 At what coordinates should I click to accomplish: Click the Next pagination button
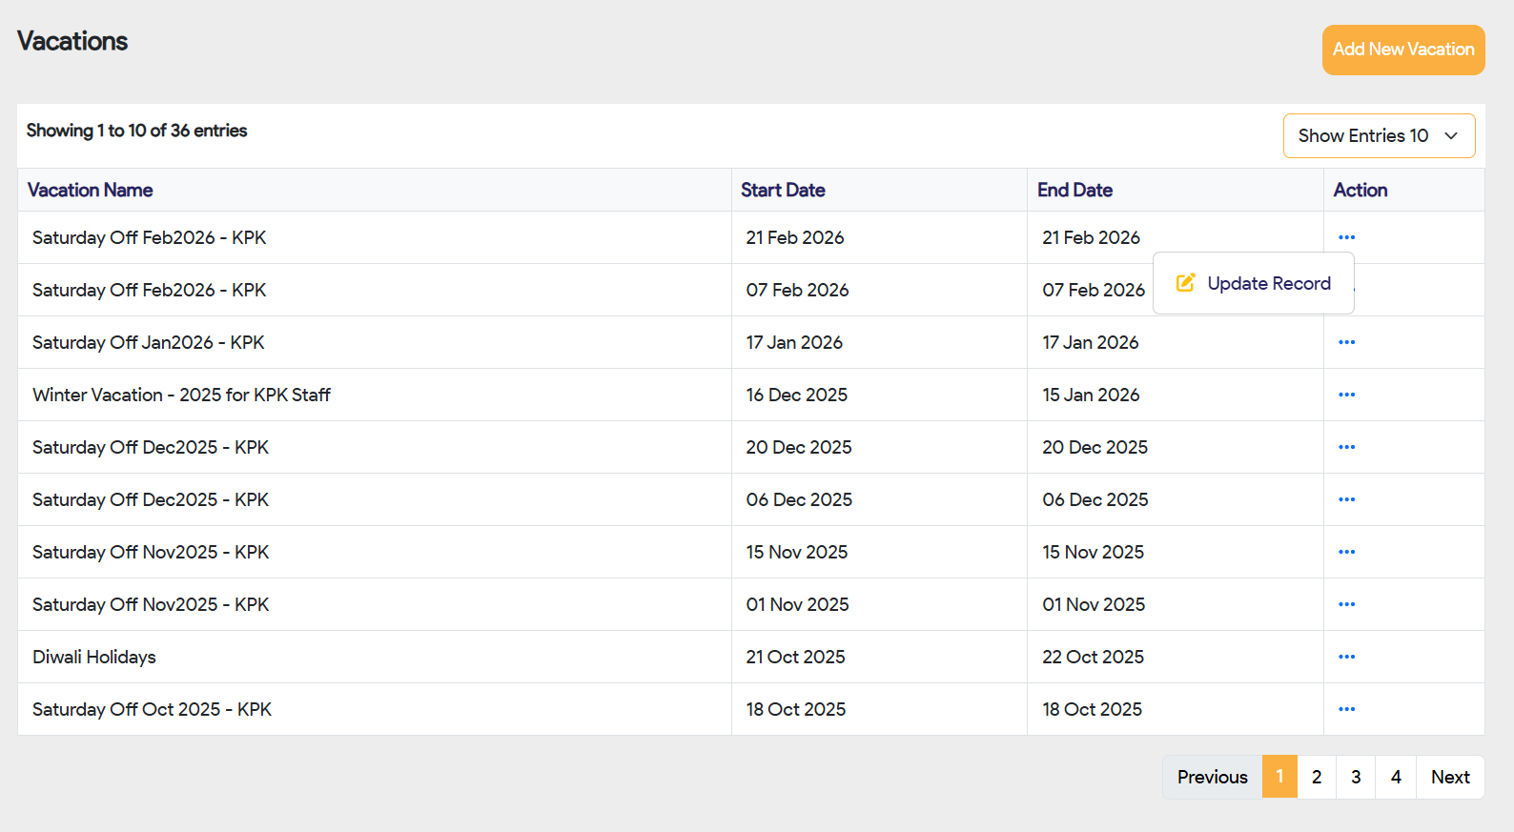click(x=1450, y=777)
